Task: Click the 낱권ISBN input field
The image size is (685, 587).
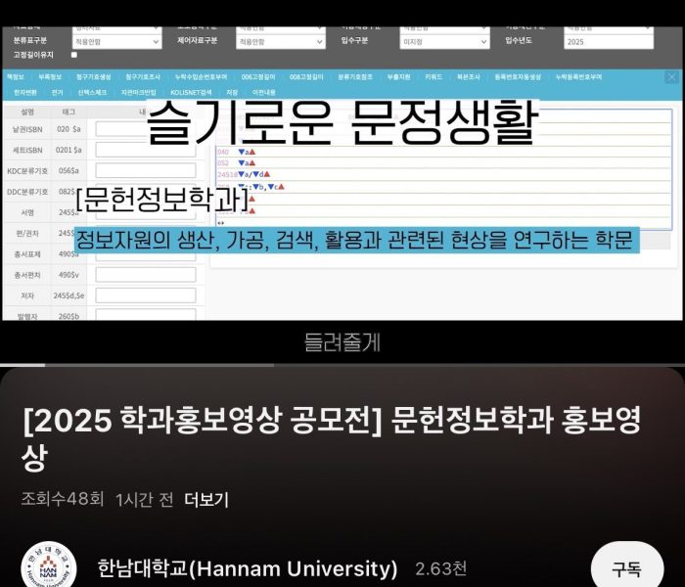Action: pyautogui.click(x=146, y=129)
